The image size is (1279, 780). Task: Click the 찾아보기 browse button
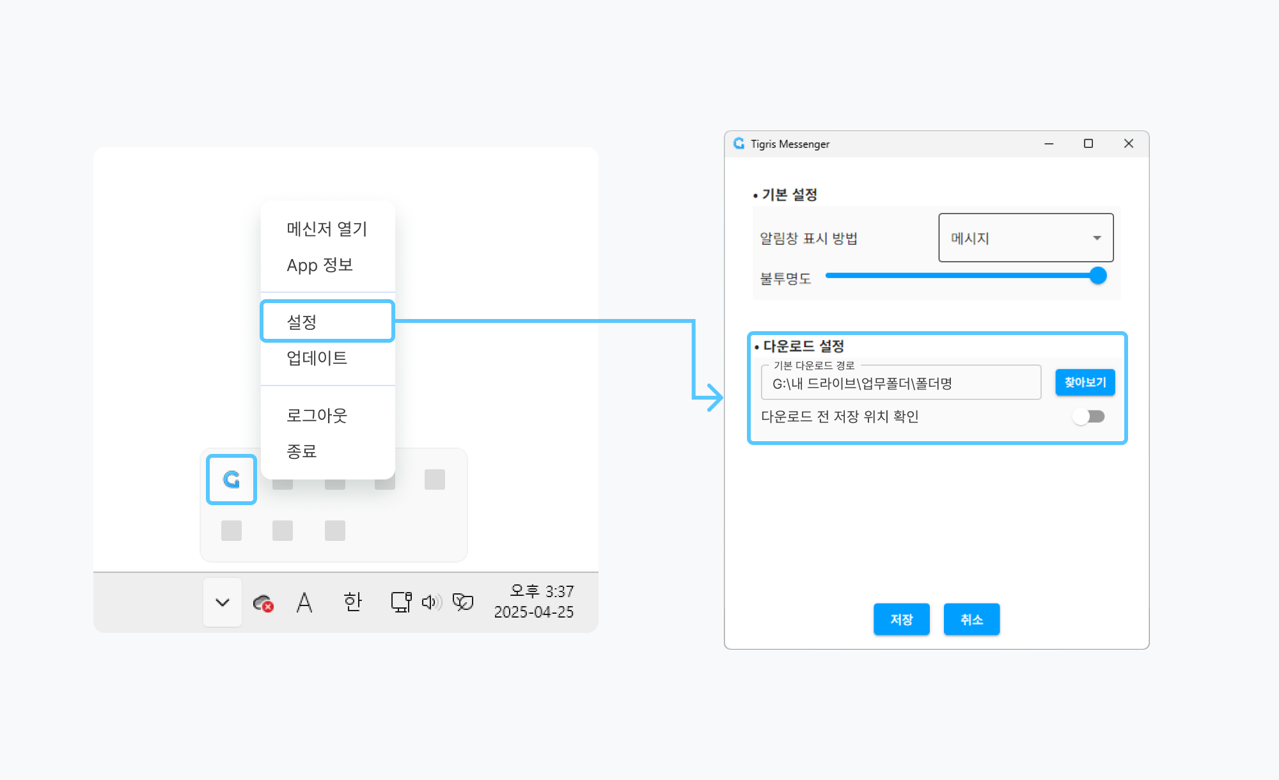1085,382
